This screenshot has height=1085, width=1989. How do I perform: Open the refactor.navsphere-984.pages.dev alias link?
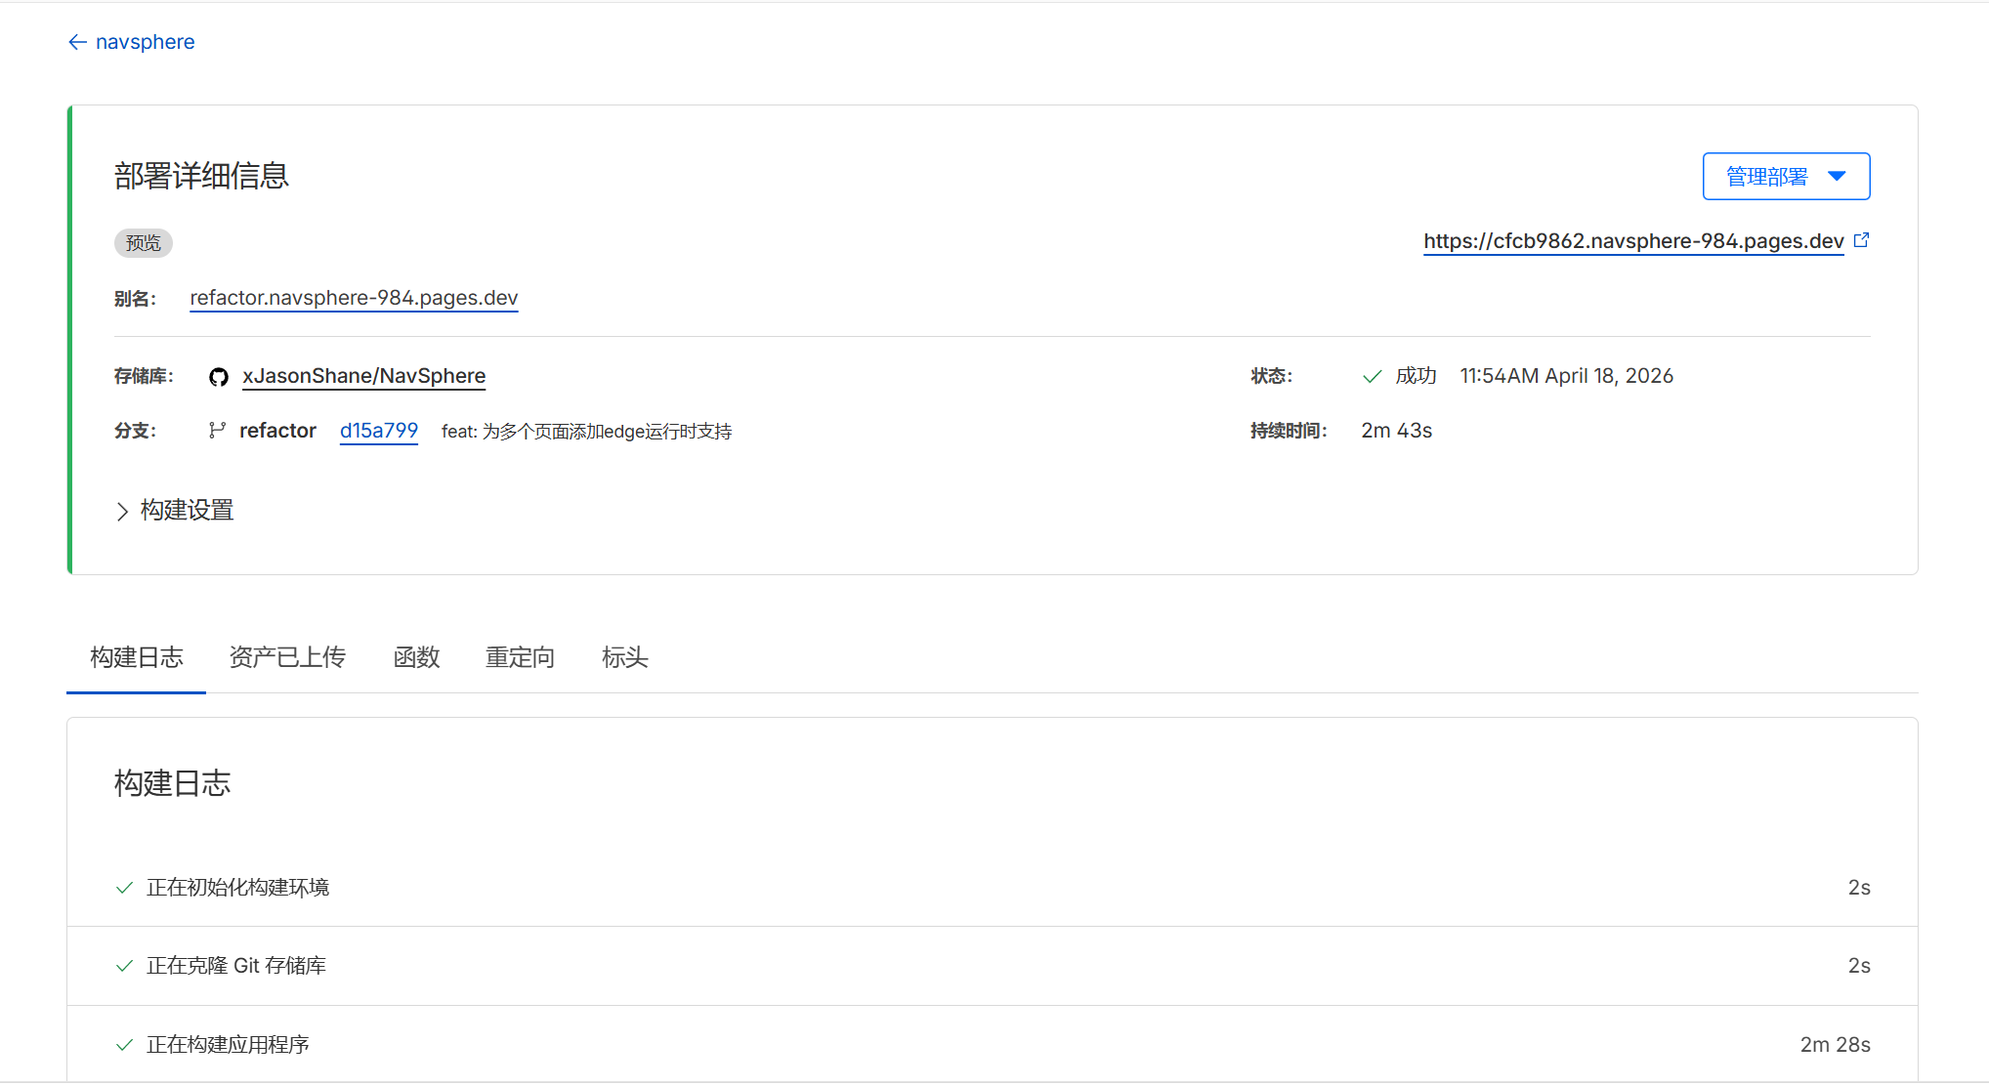[x=354, y=298]
